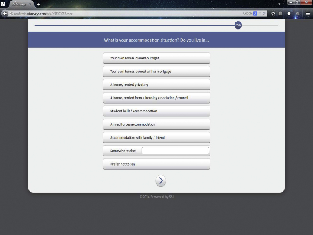Expand the list all tabs arrow
The height and width of the screenshot is (235, 313).
(x=280, y=4)
